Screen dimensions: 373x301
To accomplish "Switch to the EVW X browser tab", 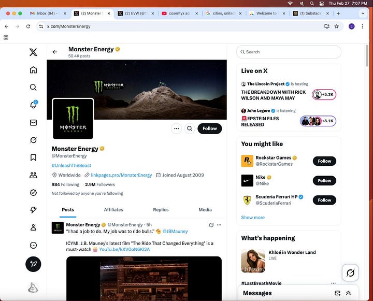I will pyautogui.click(x=136, y=13).
